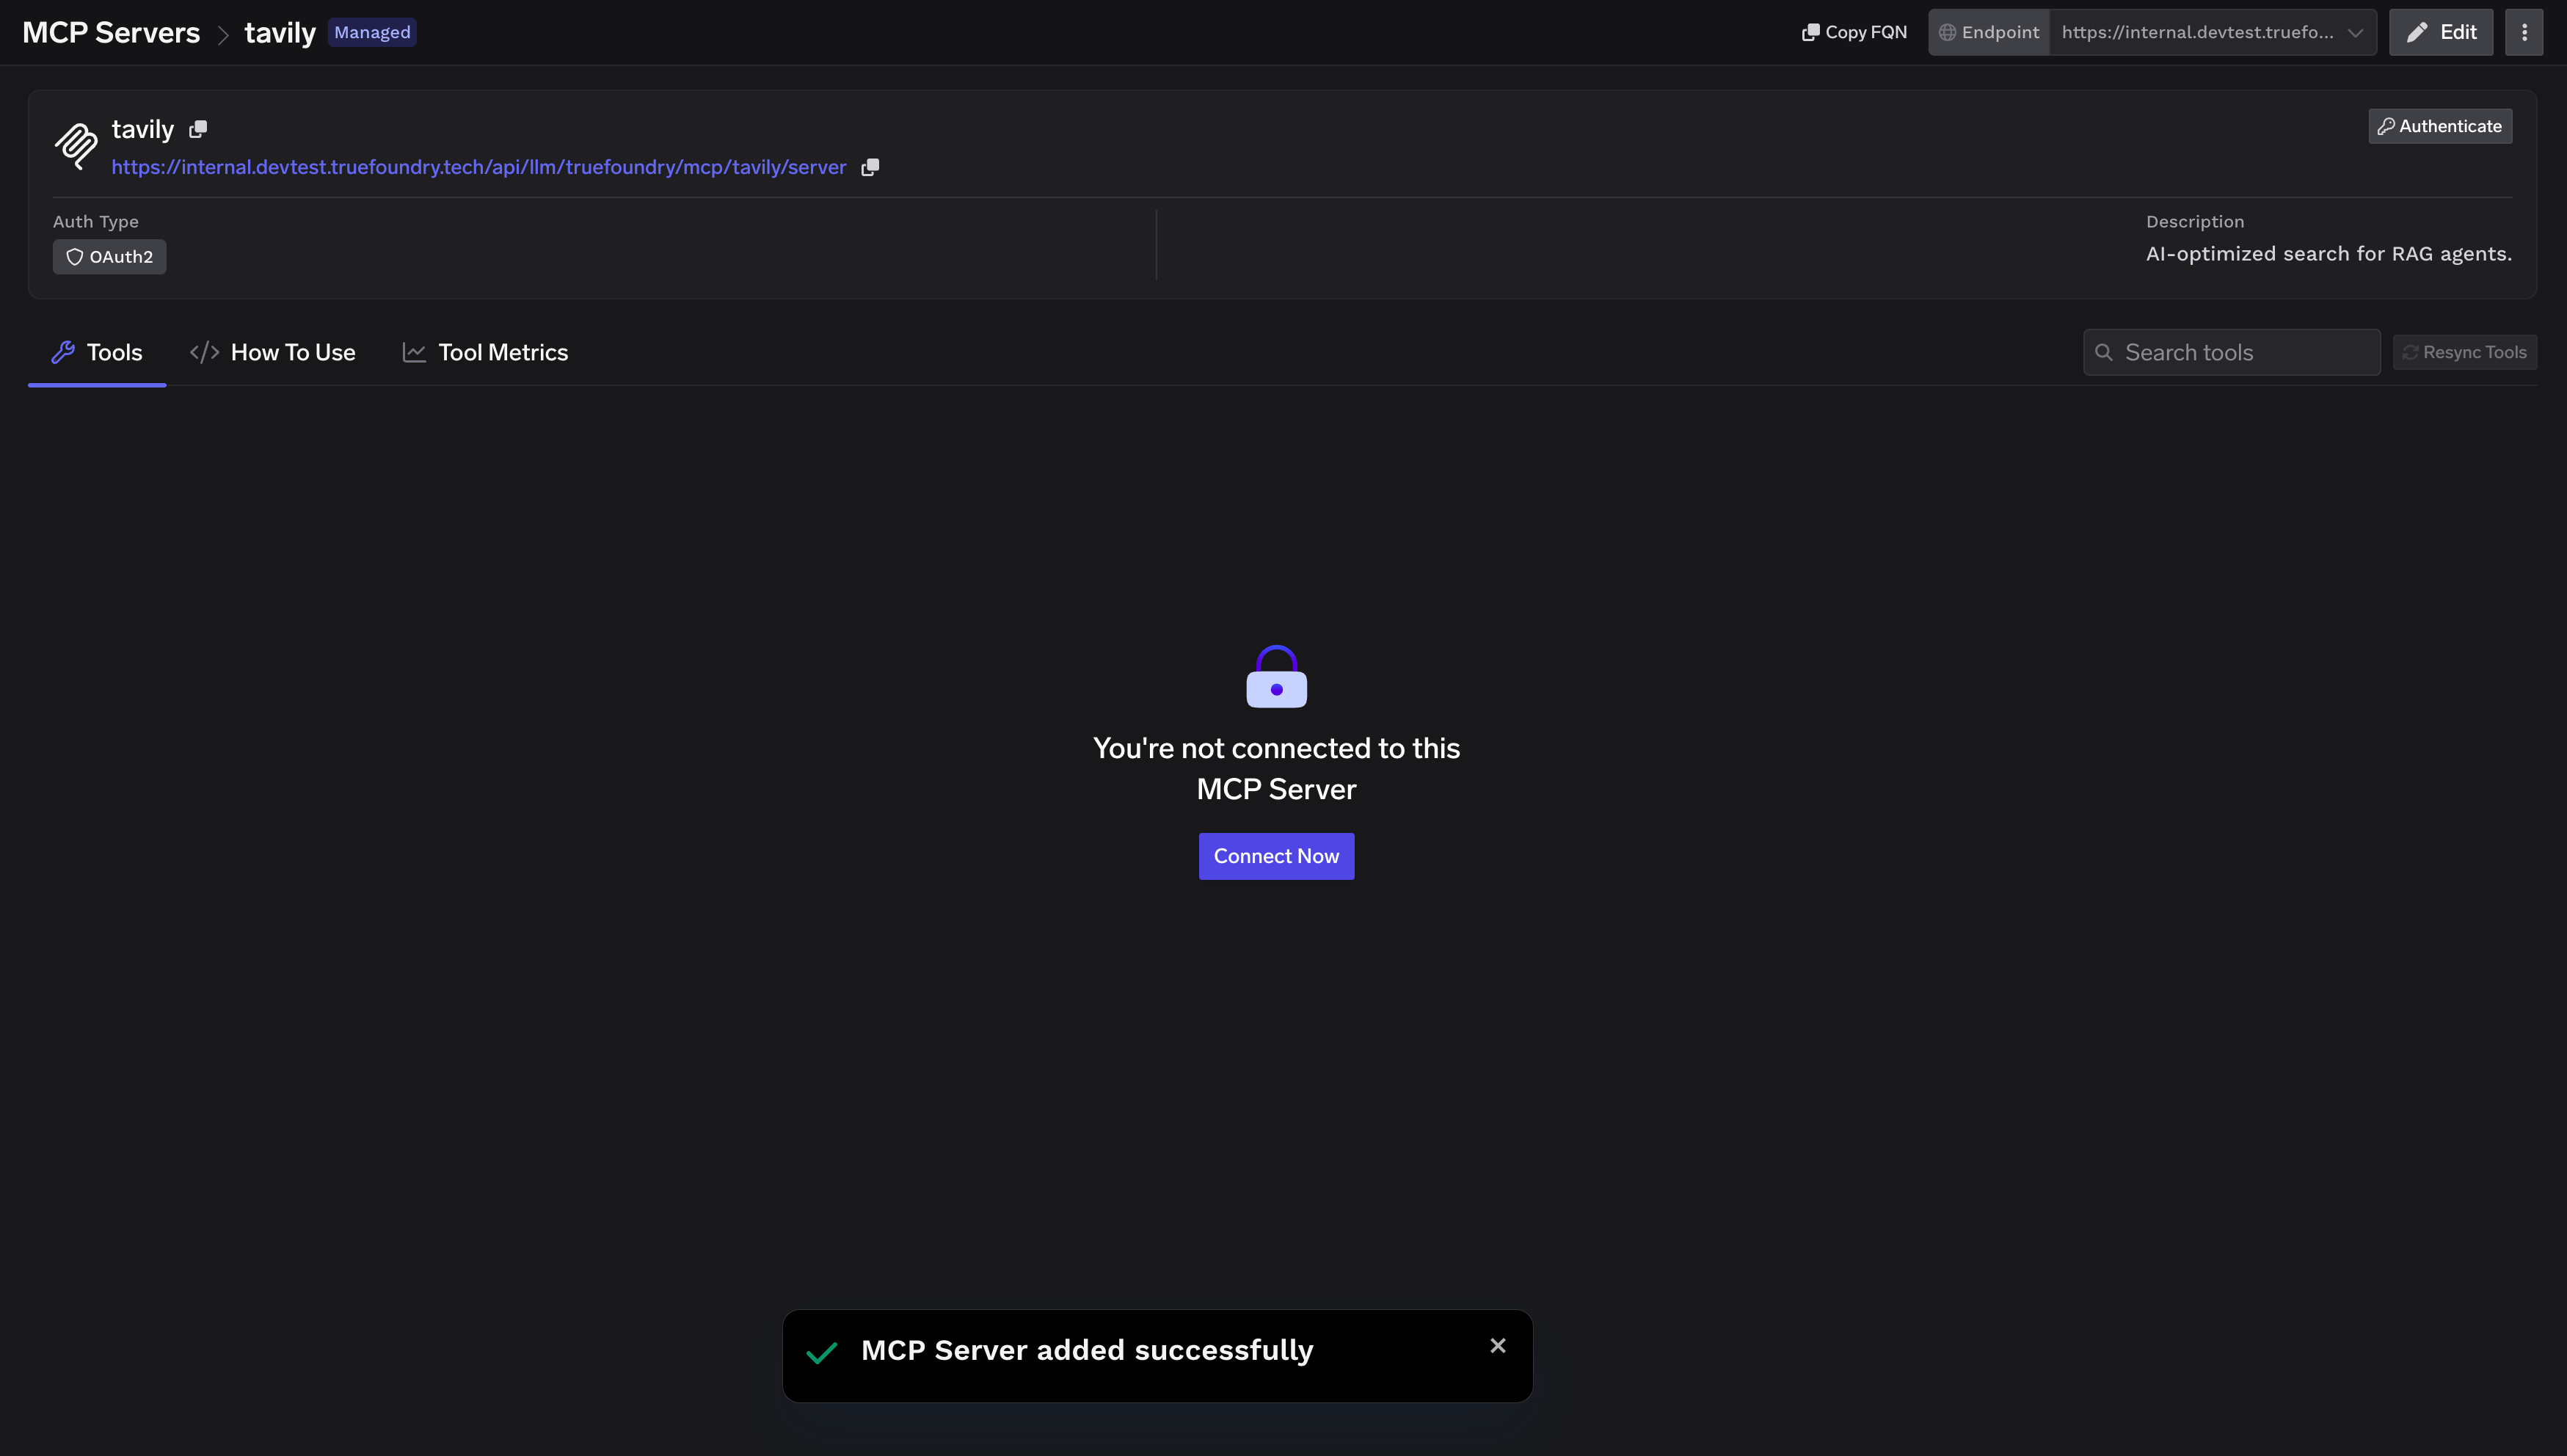Image resolution: width=2567 pixels, height=1456 pixels.
Task: Open the three-dot more options menu
Action: (2523, 32)
